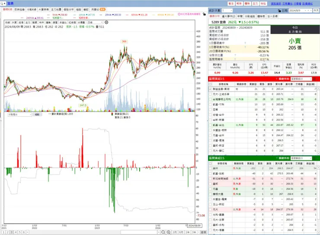Screen dimensions: 320x235
Task: Switch to the 分點K線 tab
Action: [x=32, y=10]
